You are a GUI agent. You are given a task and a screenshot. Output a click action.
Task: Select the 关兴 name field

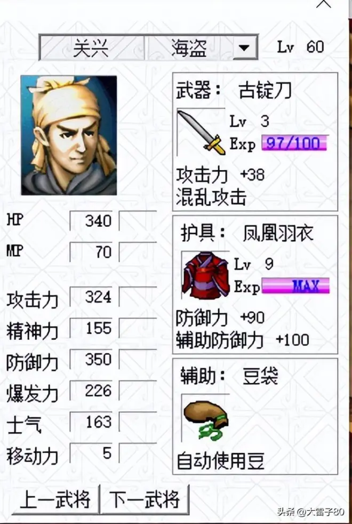pyautogui.click(x=92, y=48)
